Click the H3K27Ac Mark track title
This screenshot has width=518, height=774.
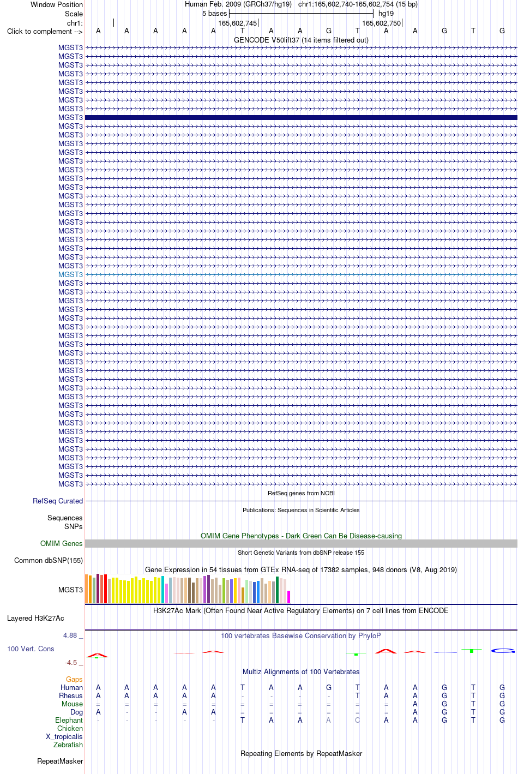(301, 610)
